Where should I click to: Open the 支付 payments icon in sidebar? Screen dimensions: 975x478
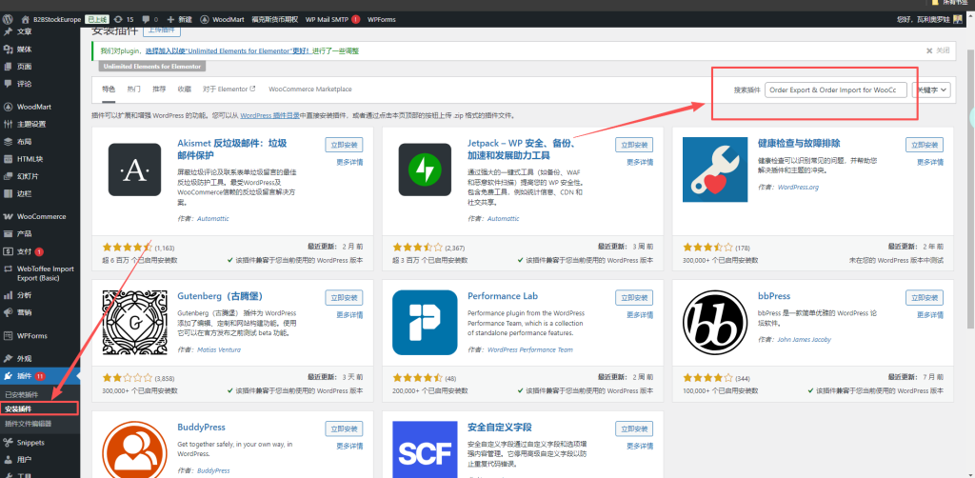(x=8, y=251)
